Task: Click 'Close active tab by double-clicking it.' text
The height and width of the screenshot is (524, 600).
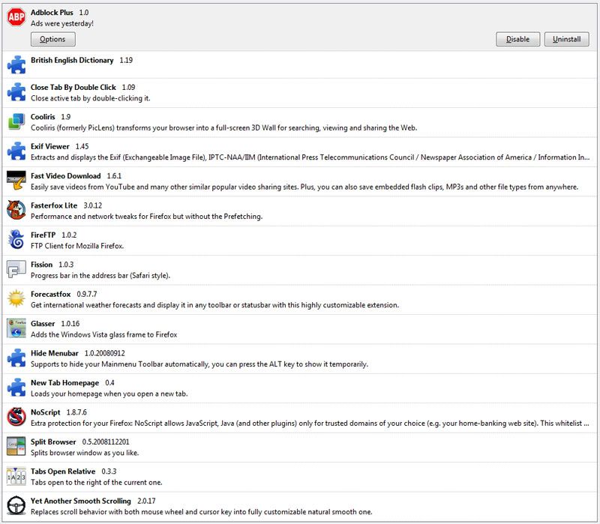Action: pos(90,98)
